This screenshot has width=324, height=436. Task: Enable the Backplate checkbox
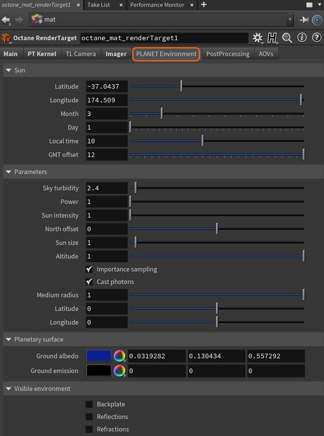coord(89,404)
